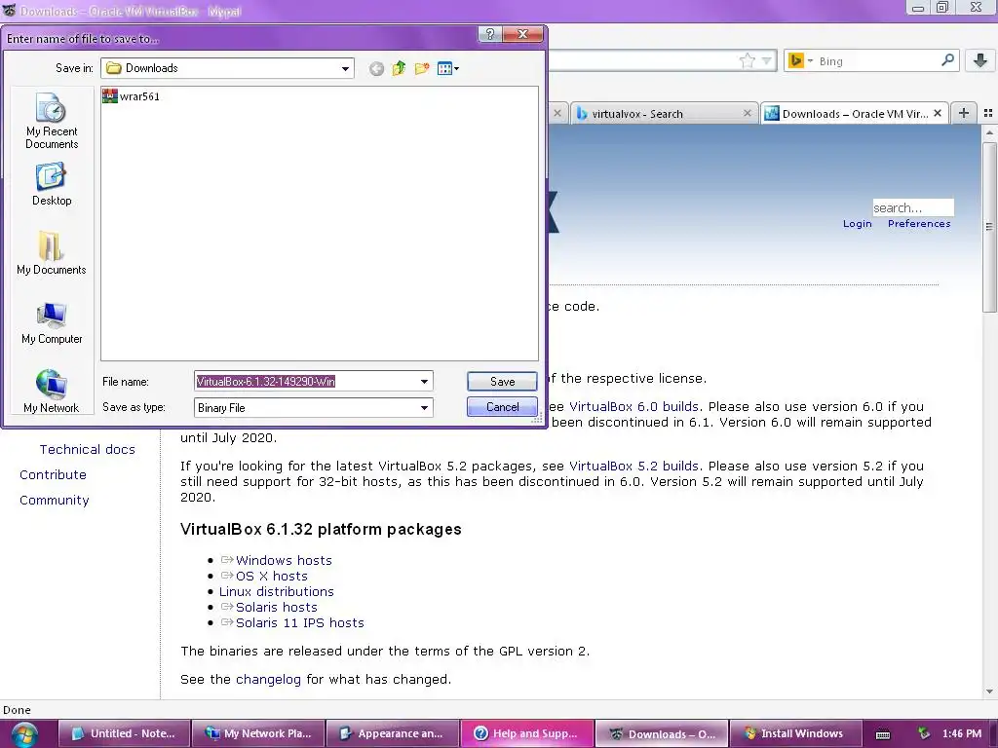Follow VirtualBox 6.0 builds link
The width and height of the screenshot is (998, 748).
tap(633, 406)
